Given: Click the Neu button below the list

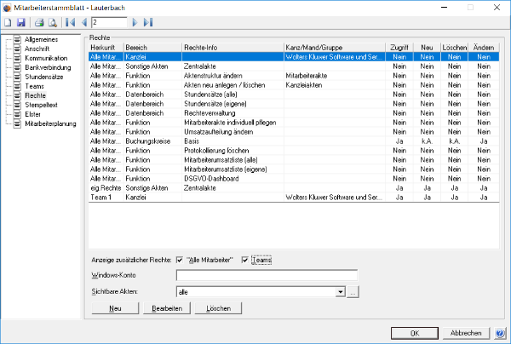Looking at the screenshot, I should pos(115,308).
